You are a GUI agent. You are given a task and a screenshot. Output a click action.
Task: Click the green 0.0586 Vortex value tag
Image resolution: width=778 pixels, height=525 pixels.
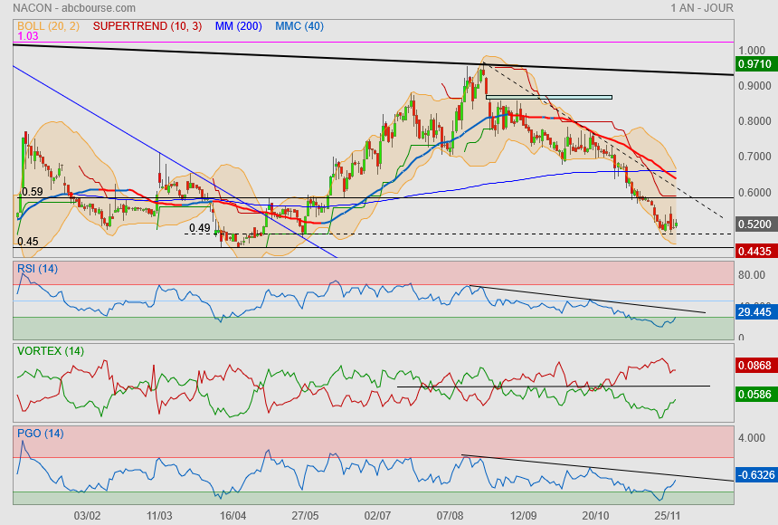pos(754,395)
